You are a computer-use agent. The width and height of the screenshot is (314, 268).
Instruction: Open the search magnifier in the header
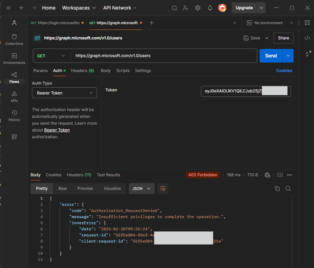tap(174, 8)
